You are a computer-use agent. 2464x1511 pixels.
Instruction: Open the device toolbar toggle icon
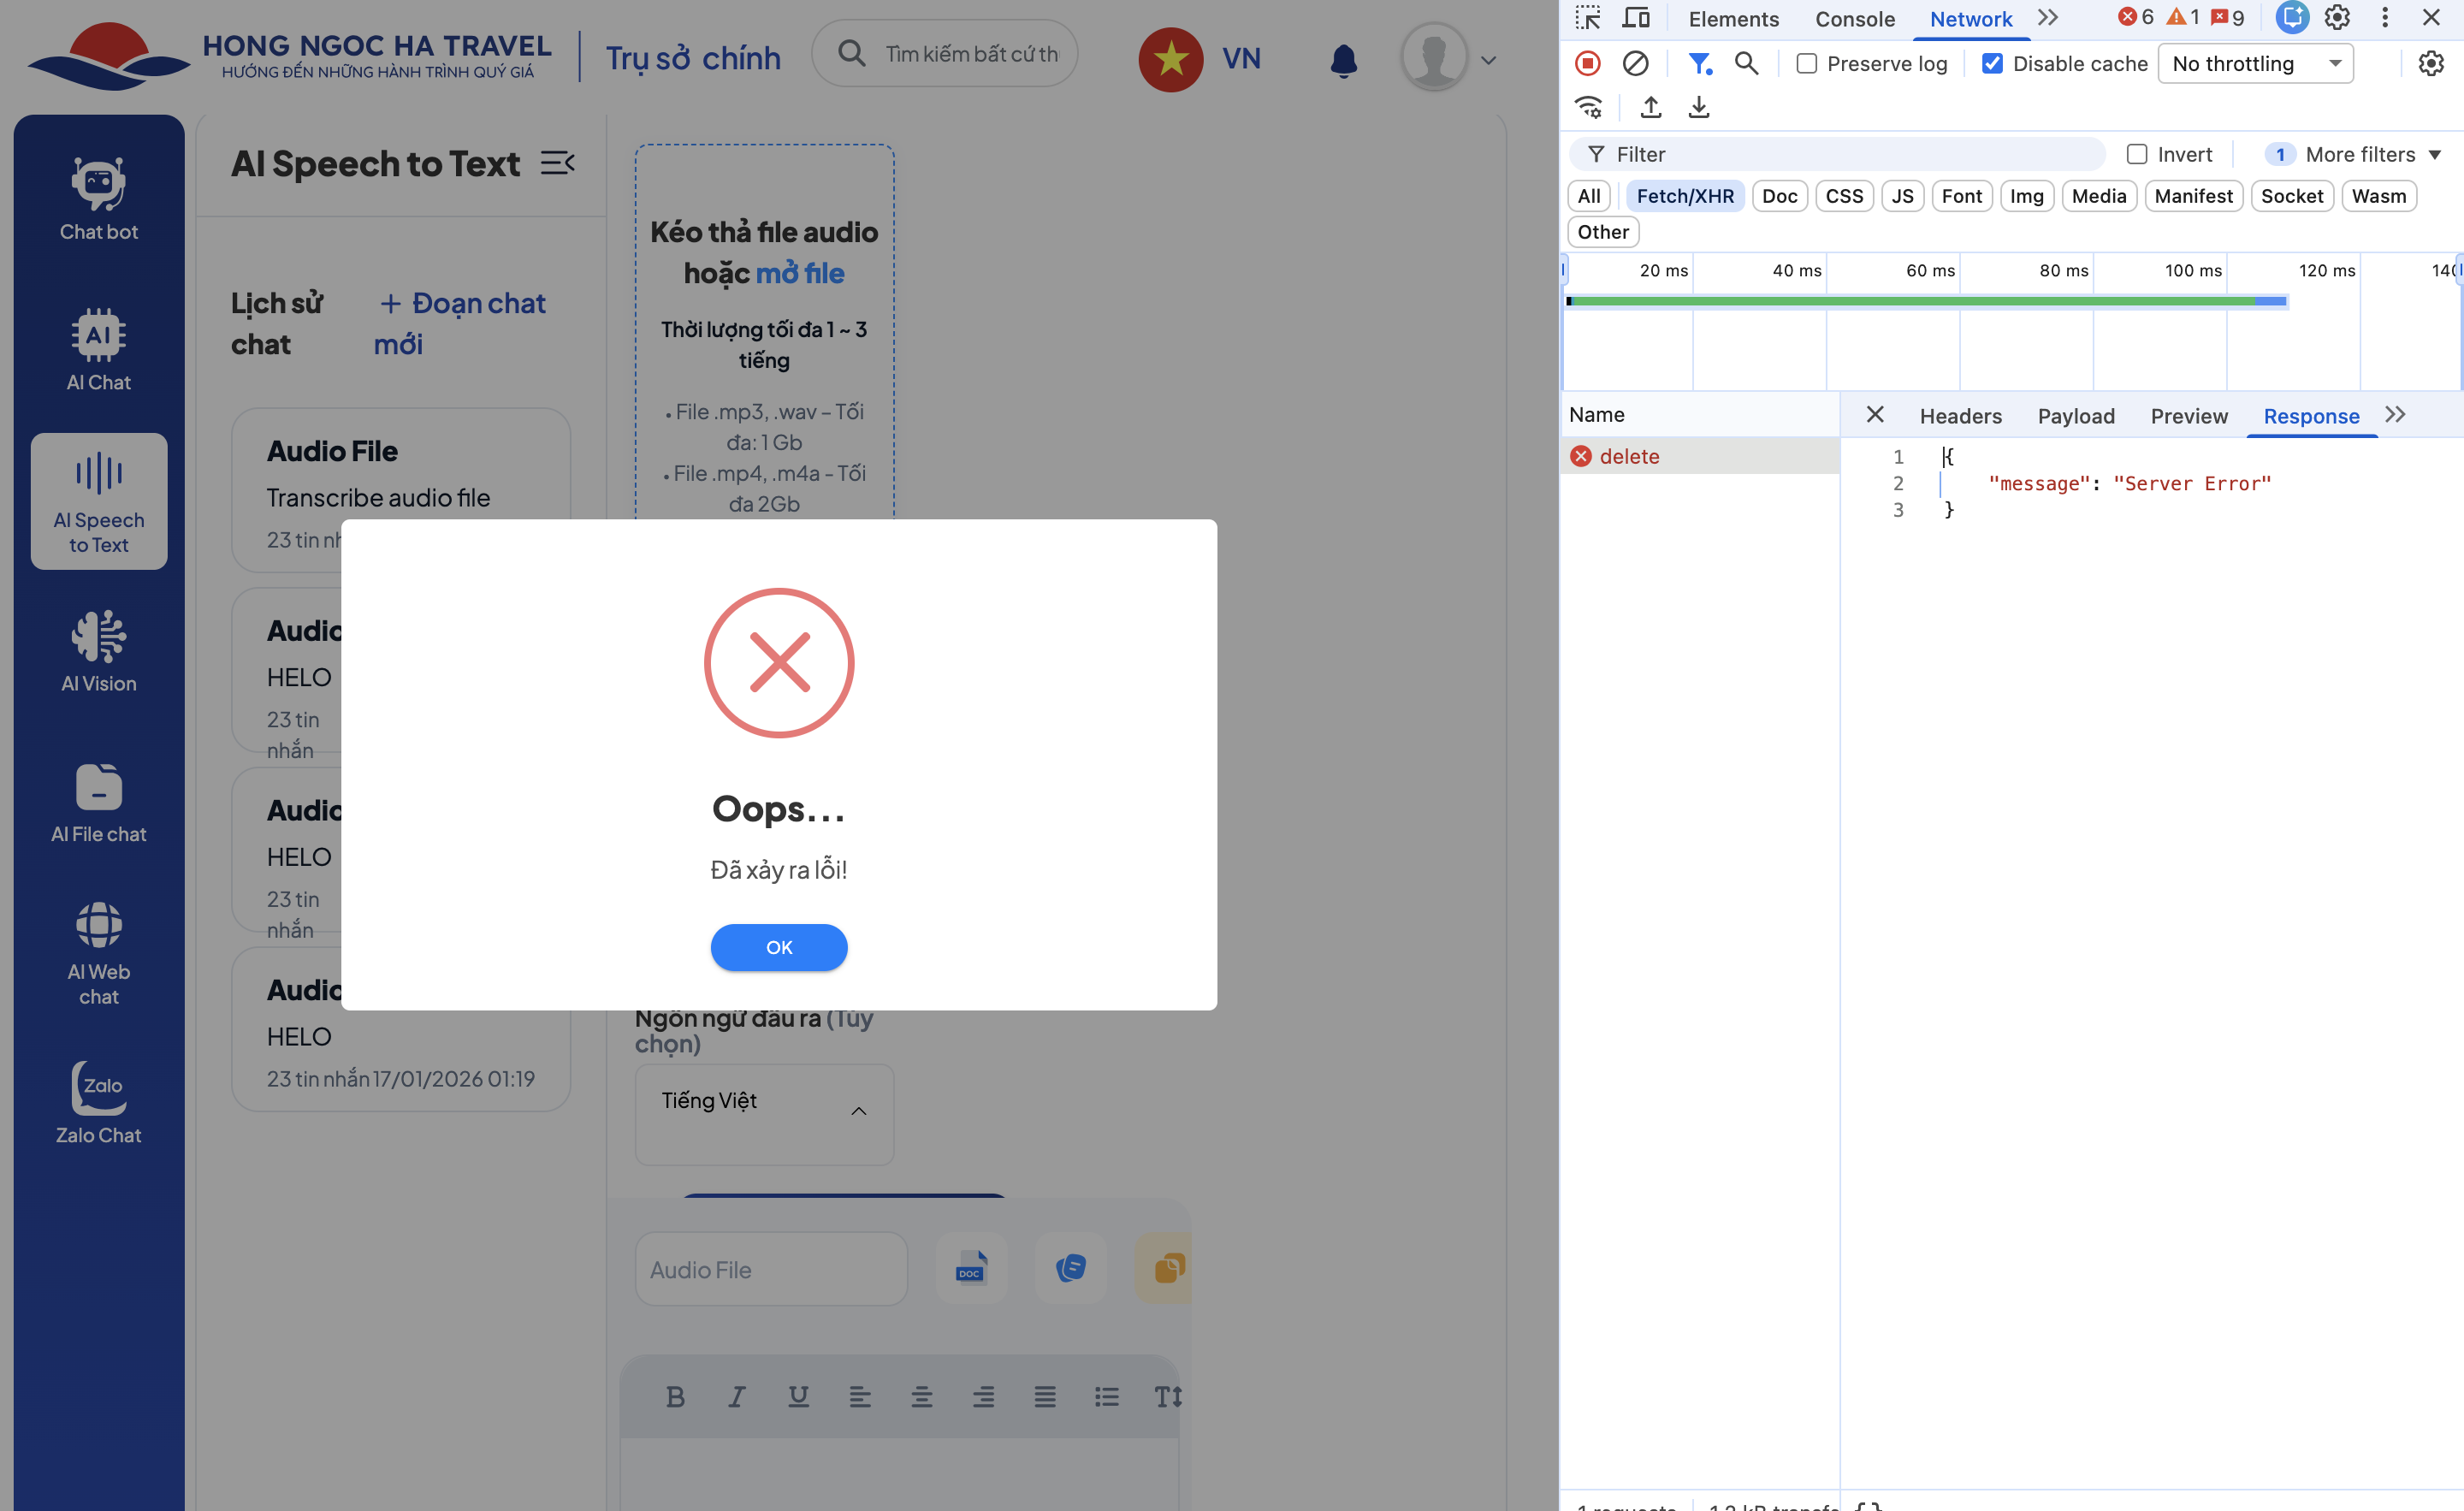(1636, 18)
